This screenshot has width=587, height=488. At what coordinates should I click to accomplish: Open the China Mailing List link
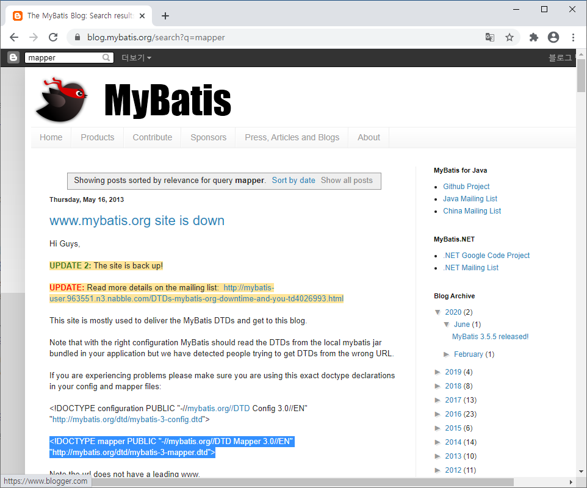click(x=472, y=211)
